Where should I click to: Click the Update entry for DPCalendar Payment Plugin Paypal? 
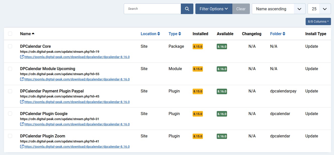click(311, 91)
